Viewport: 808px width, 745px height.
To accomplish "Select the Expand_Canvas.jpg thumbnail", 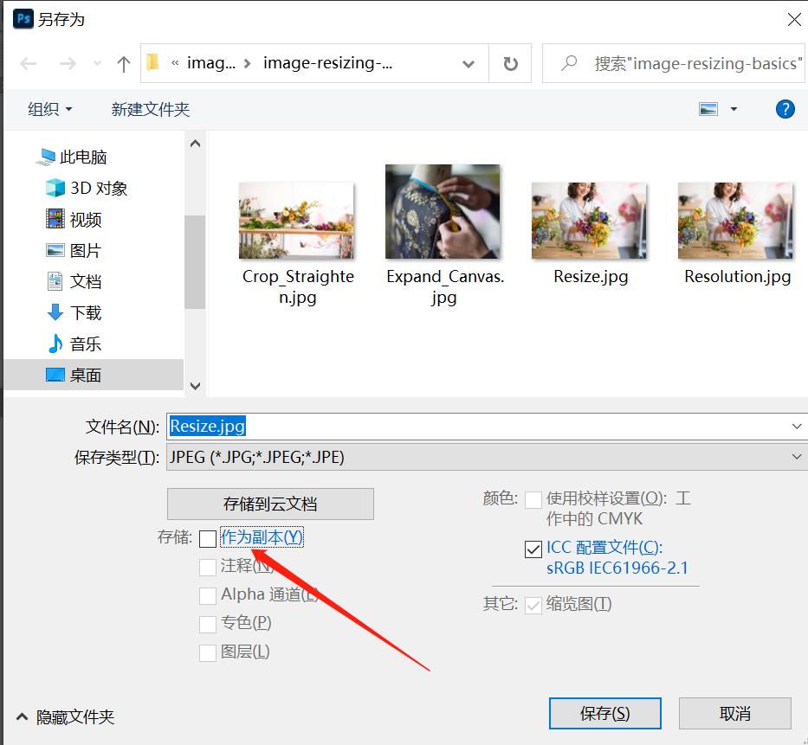I will coord(443,210).
